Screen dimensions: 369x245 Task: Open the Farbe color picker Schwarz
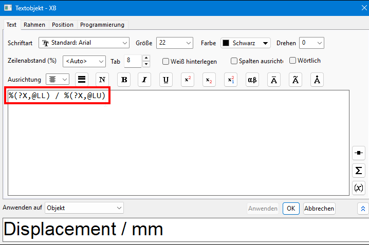246,43
